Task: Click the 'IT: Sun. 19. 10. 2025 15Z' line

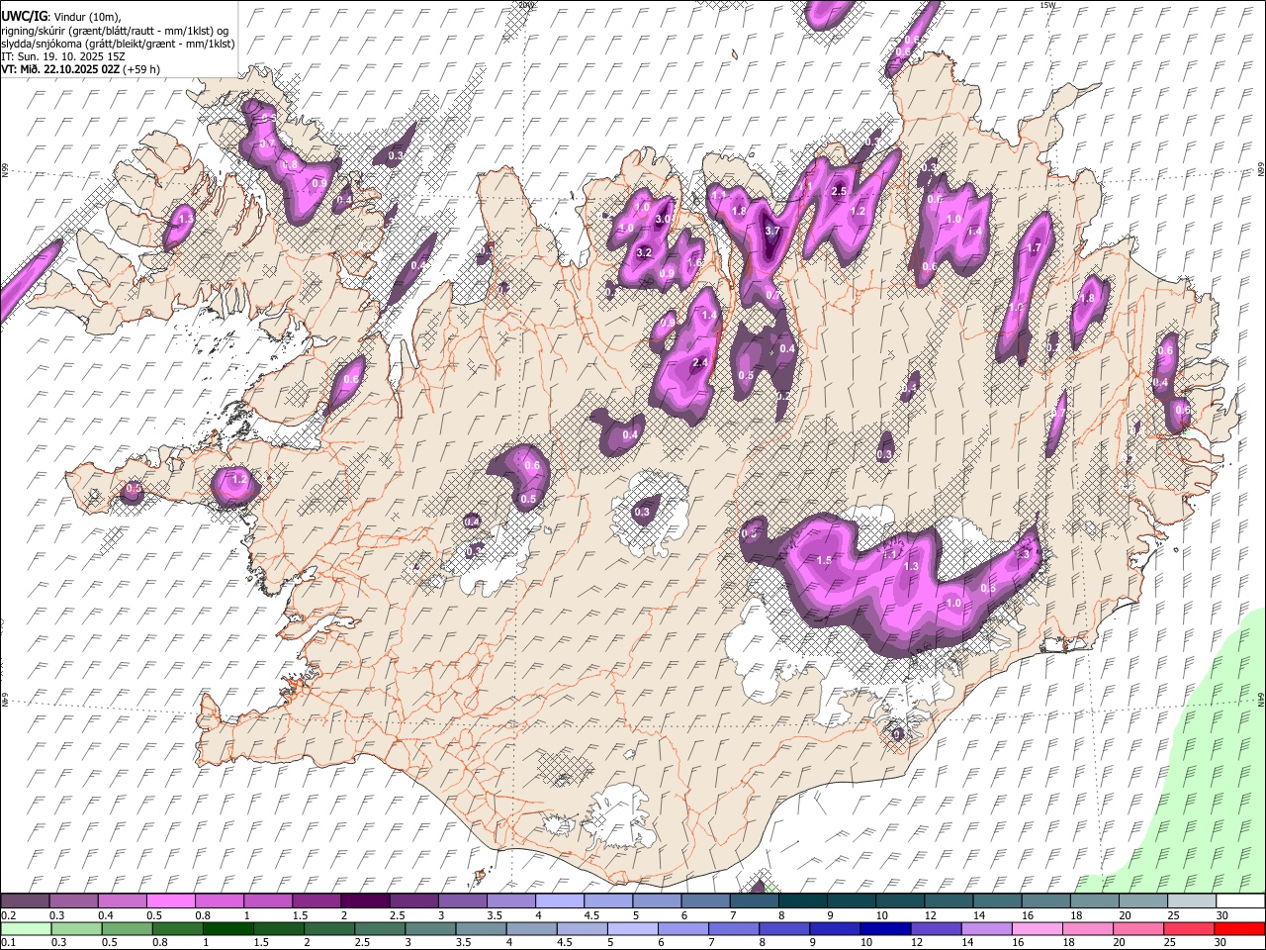Action: 62,56
